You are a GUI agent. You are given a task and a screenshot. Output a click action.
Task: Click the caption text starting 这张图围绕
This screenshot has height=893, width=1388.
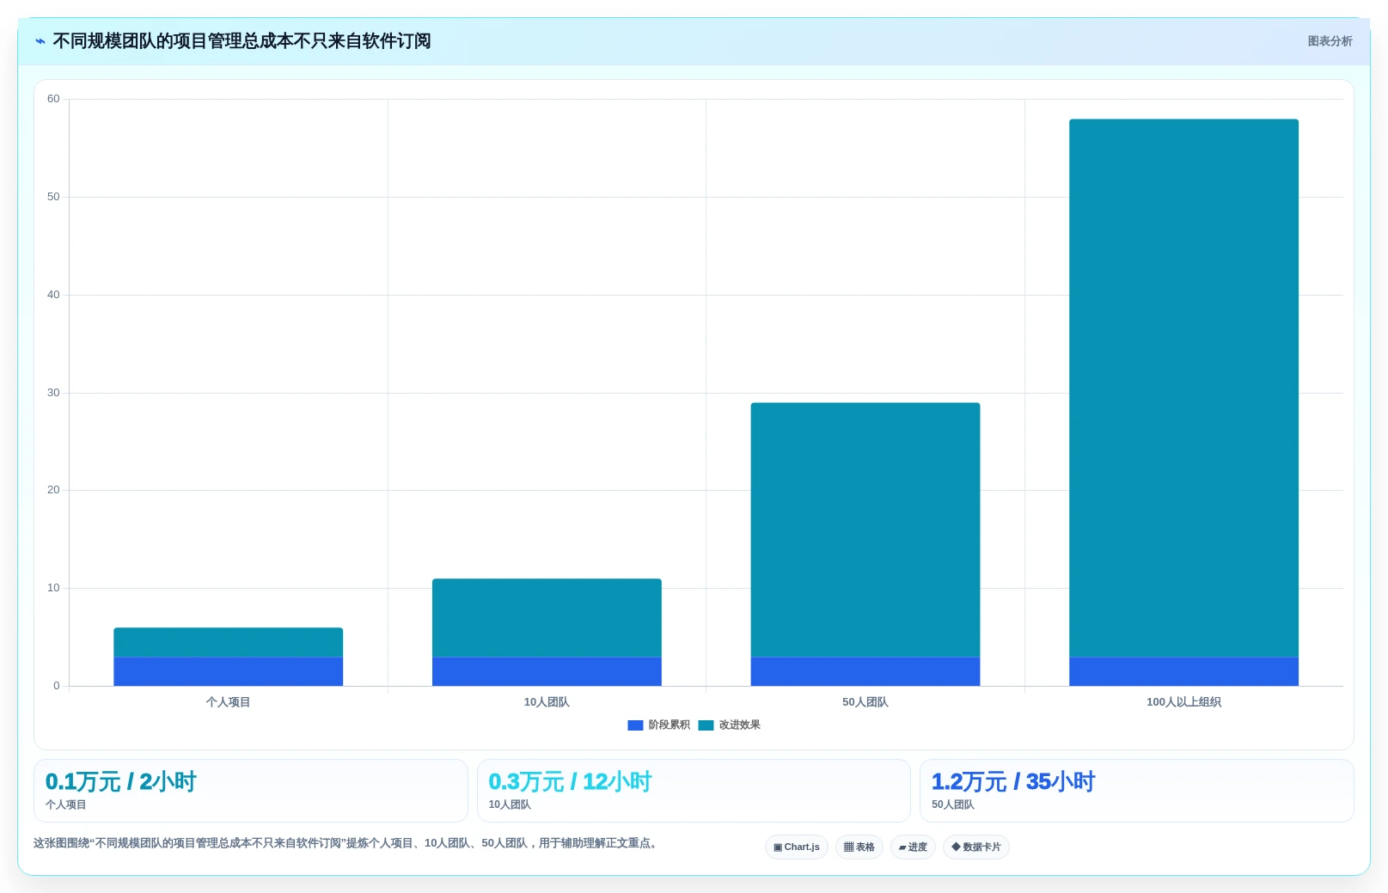point(347,843)
